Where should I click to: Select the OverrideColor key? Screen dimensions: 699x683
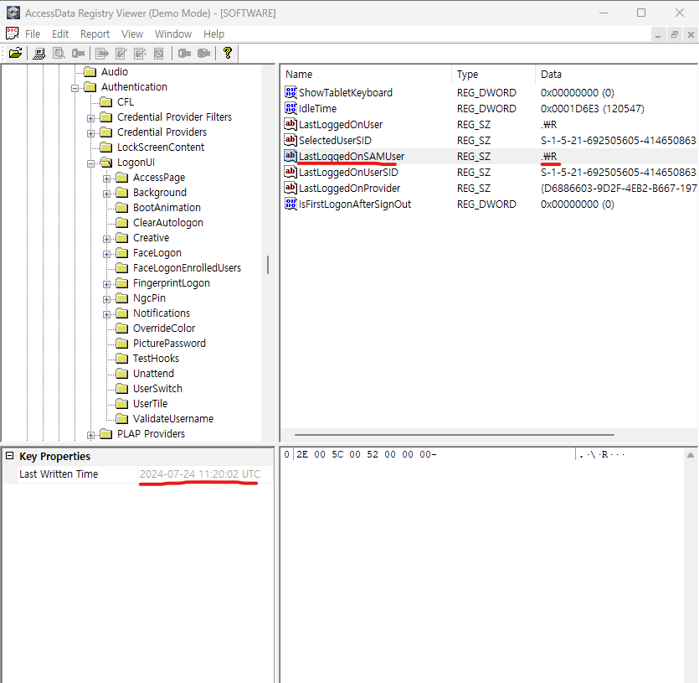(x=164, y=329)
